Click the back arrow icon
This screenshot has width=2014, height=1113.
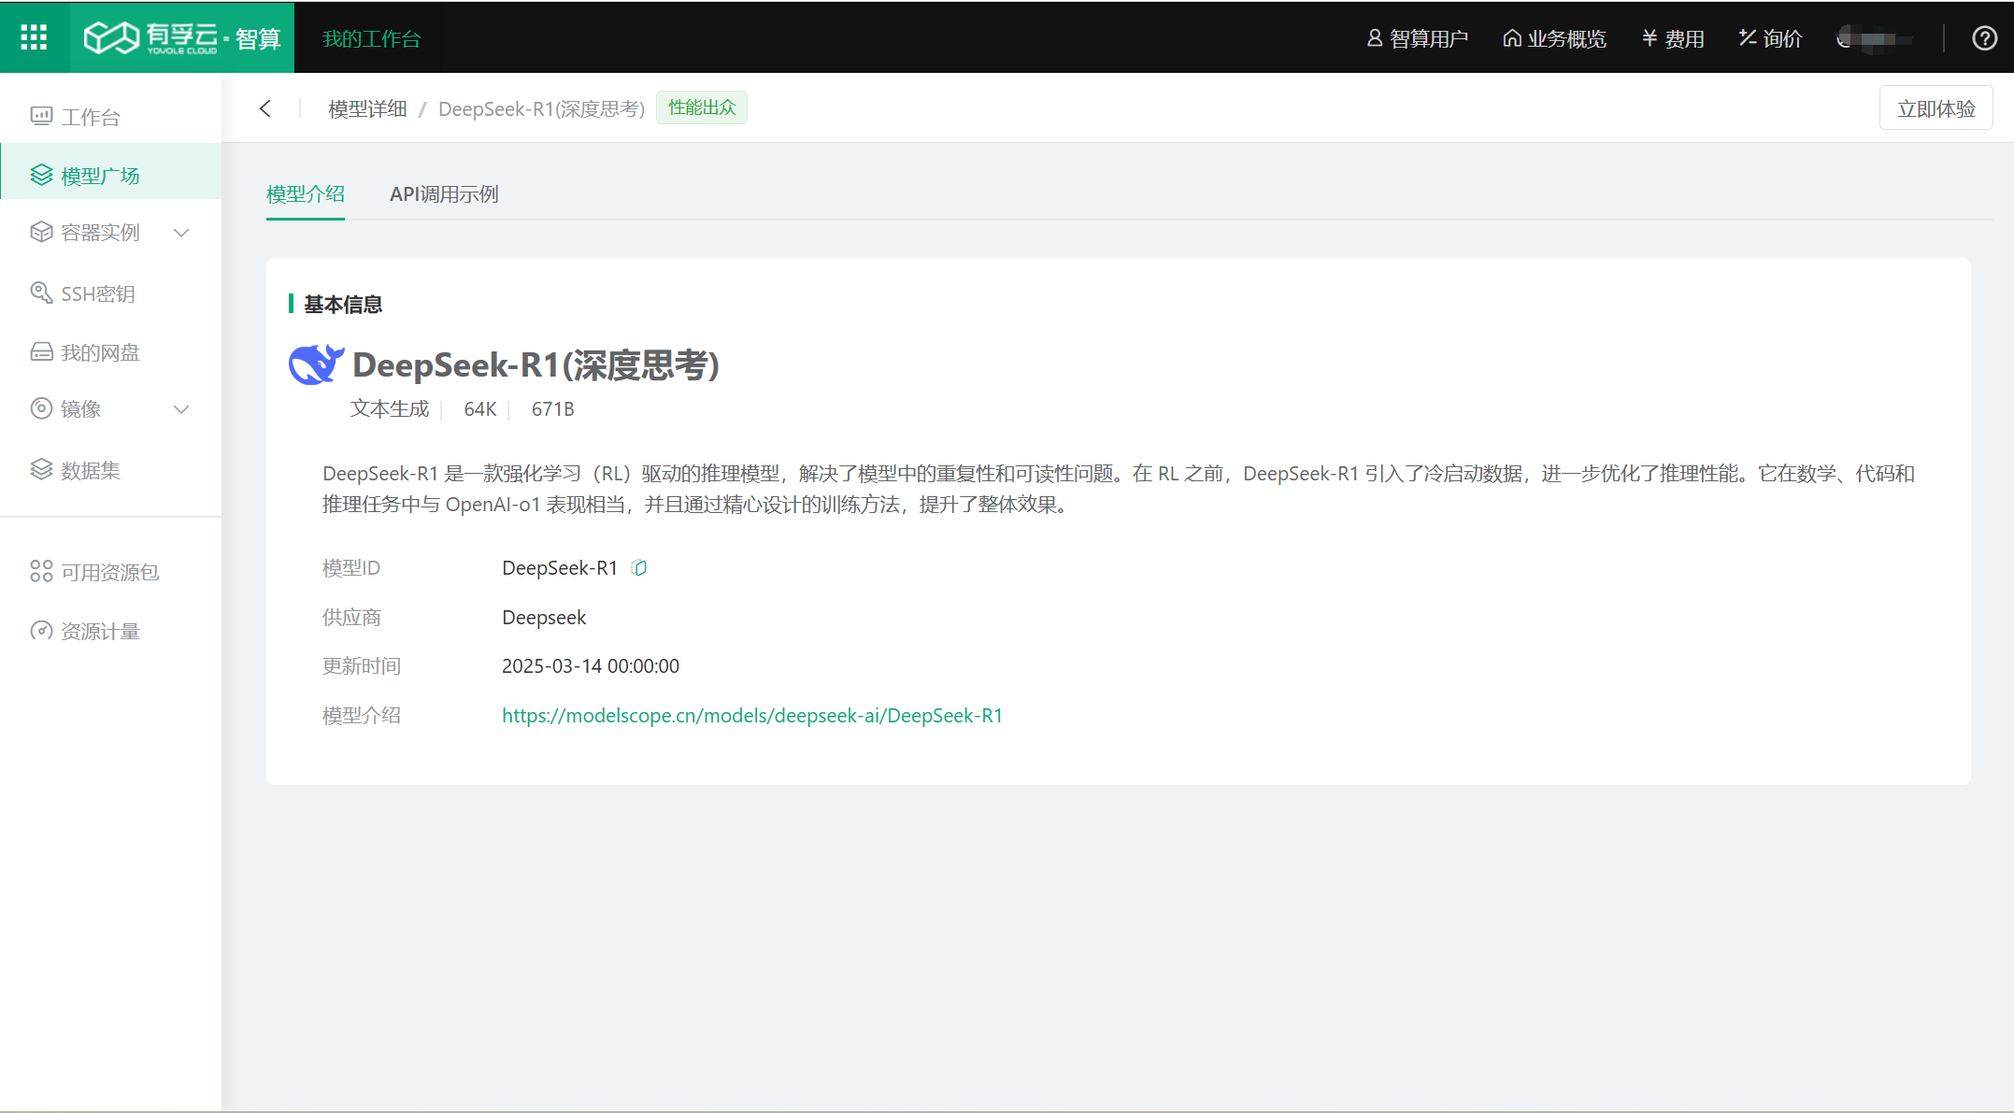(x=265, y=108)
